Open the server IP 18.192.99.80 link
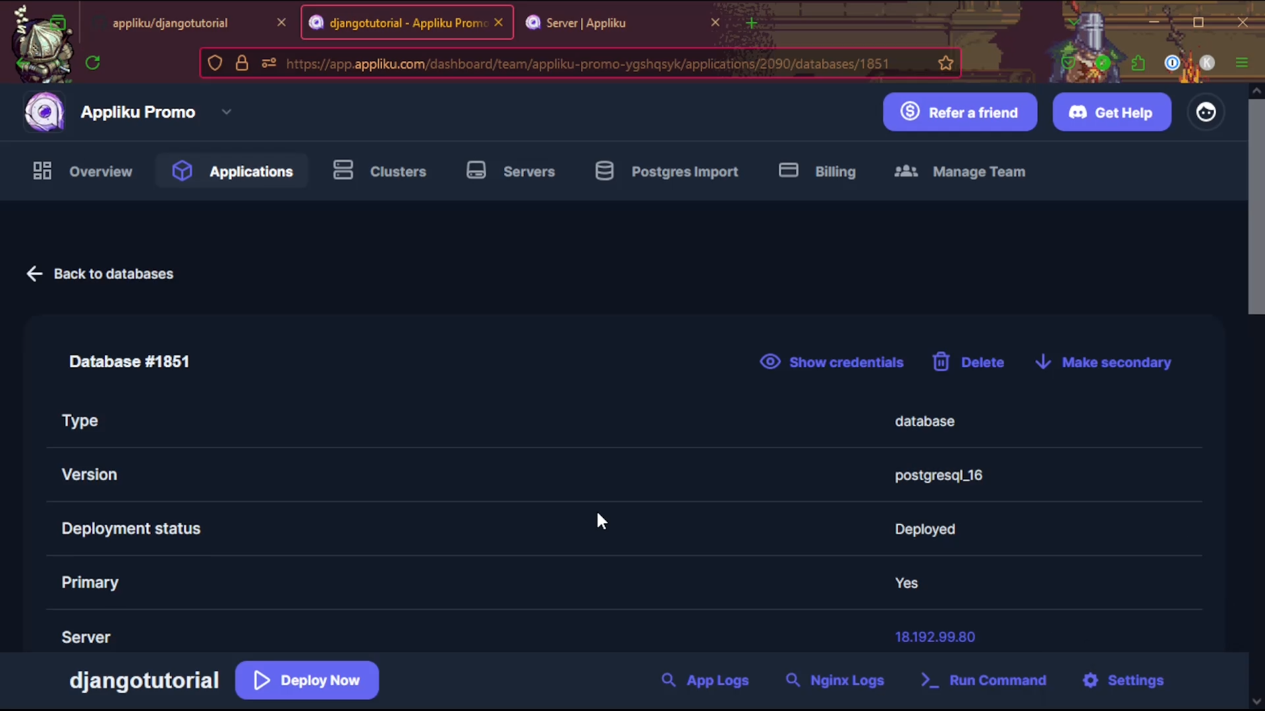Viewport: 1265px width, 711px height. [x=934, y=637]
